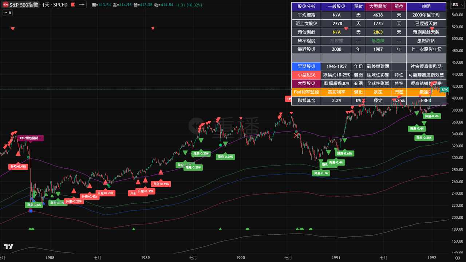
Task: Click the S&P 500 red logo icon
Action: click(x=6, y=5)
